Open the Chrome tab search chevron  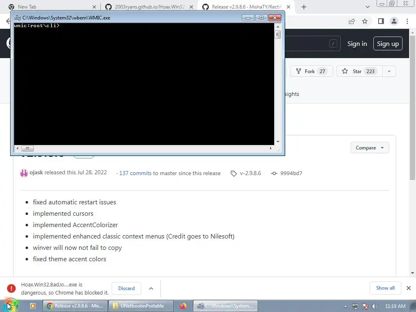pyautogui.click(x=367, y=7)
